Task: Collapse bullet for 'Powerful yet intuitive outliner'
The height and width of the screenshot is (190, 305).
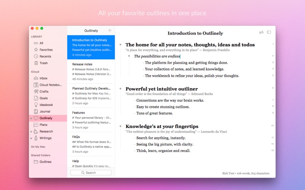Action: pyautogui.click(x=120, y=89)
